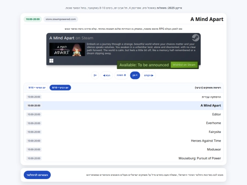Image resolution: width=247 pixels, height=185 pixels.
Task: Click the 10:00-20:00 badge in Editor row
Action: click(x=34, y=114)
